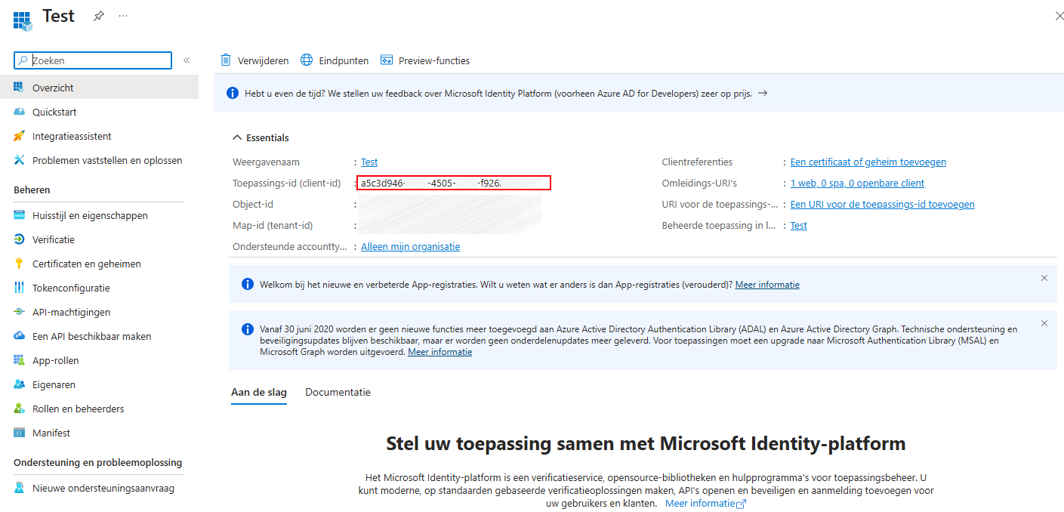Image resolution: width=1064 pixels, height=512 pixels.
Task: Click Verwijderen toolbar label
Action: (264, 60)
